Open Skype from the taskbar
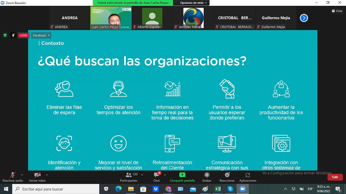346x194 pixels. click(x=230, y=189)
